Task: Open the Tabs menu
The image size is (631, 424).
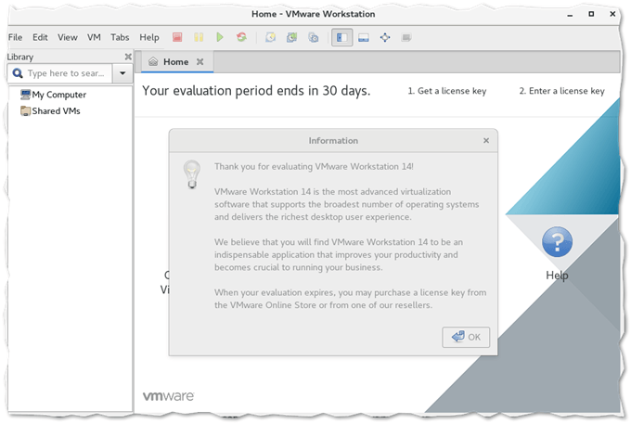Action: click(x=120, y=37)
